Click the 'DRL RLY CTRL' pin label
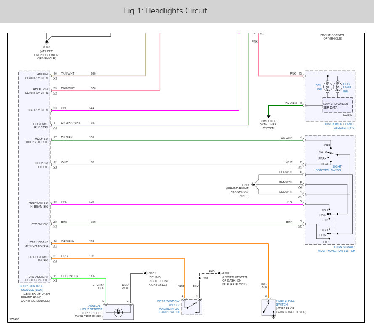Viewport: 374px width, 330px height. 38,110
